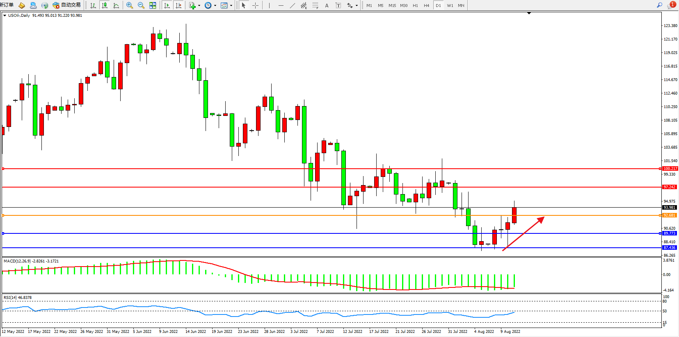Expand the add indicators dropdown arrow
The height and width of the screenshot is (337, 679).
coord(199,6)
